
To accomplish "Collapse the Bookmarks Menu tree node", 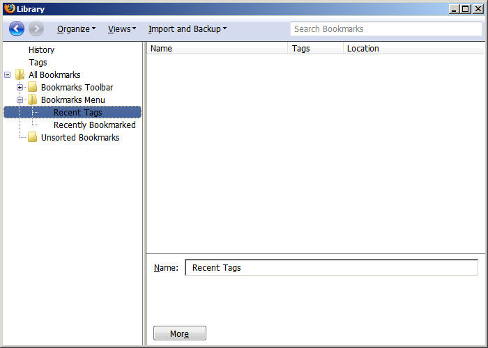I will point(20,100).
